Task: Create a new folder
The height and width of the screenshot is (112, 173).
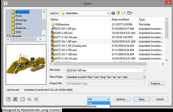Action: 123,13
